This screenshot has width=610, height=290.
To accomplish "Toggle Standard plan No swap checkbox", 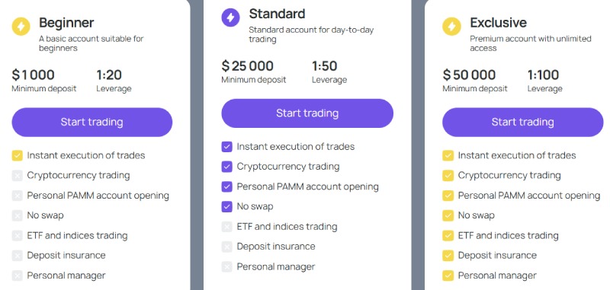I will (226, 207).
